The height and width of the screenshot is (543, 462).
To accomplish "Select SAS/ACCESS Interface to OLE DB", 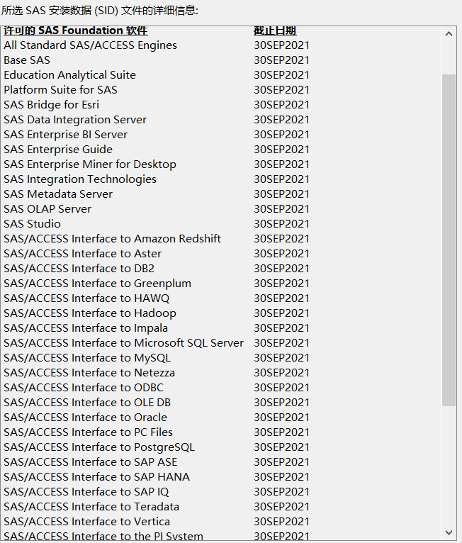I will tap(87, 403).
